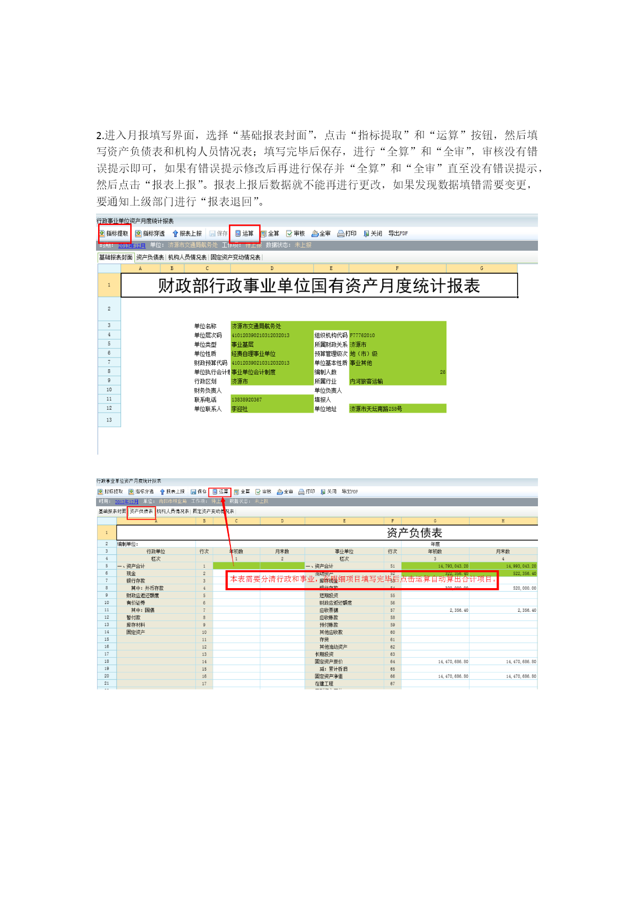This screenshot has height=897, width=634.
Task: Click 报表上报 arrow icon in the 基础报表封面 screenshot
Action: pyautogui.click(x=175, y=234)
